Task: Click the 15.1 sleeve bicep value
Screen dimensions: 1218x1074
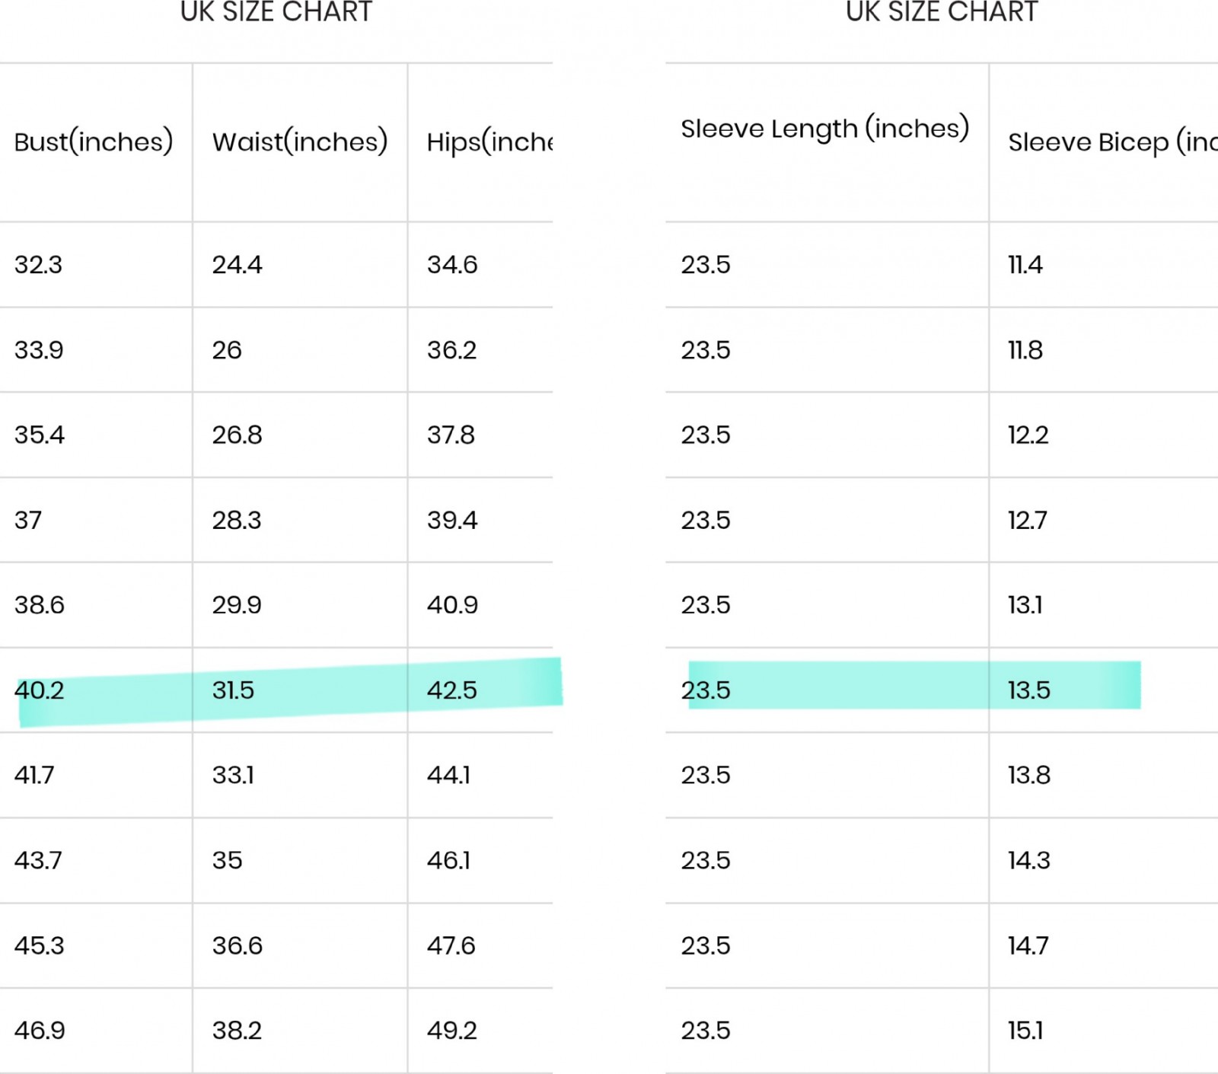Action: click(x=1025, y=1031)
